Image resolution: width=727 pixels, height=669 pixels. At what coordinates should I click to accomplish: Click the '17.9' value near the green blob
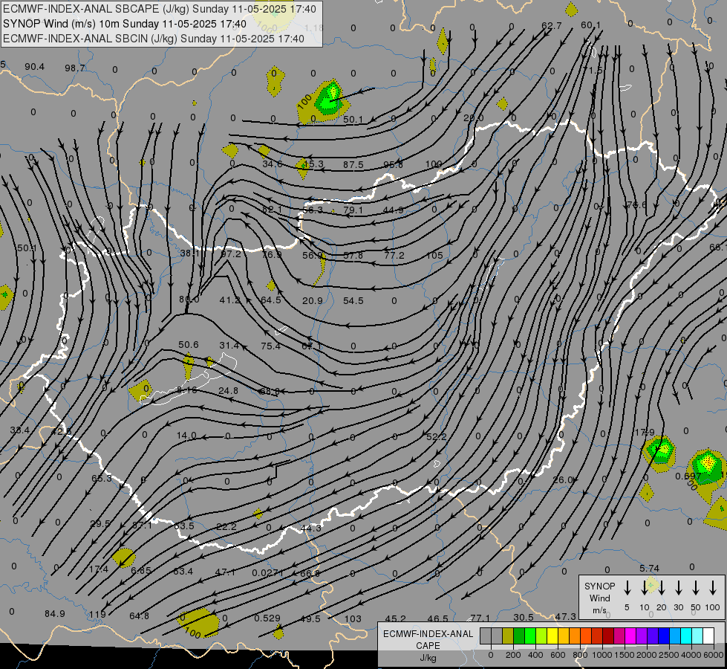[645, 432]
